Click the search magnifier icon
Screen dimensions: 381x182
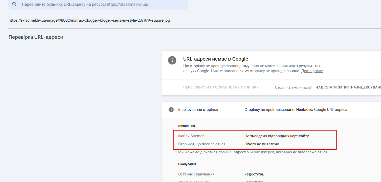pyautogui.click(x=14, y=4)
